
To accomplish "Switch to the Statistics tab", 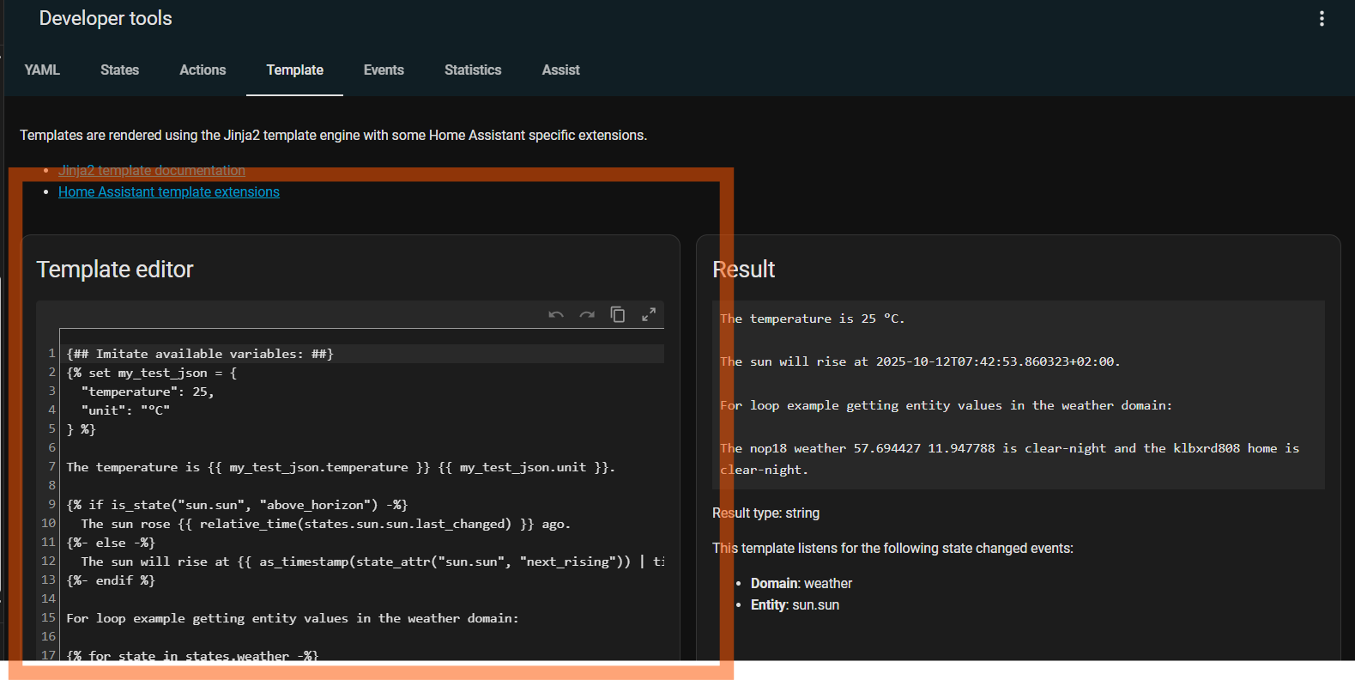I will (473, 70).
